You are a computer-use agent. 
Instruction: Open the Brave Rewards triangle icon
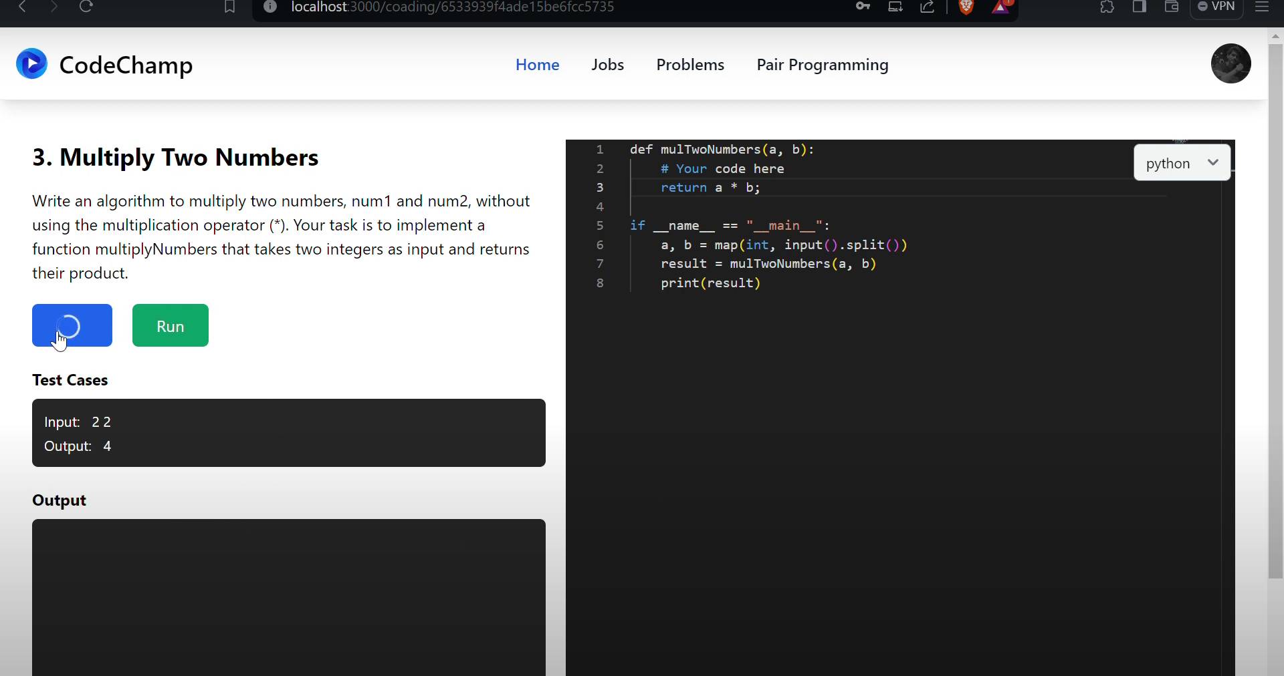tap(1001, 7)
